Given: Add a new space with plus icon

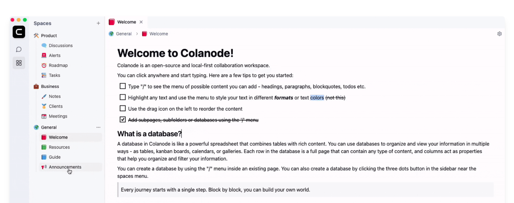Looking at the screenshot, I should 98,23.
